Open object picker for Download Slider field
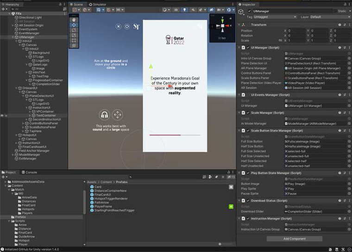This screenshot has height=252, width=352. (349, 211)
